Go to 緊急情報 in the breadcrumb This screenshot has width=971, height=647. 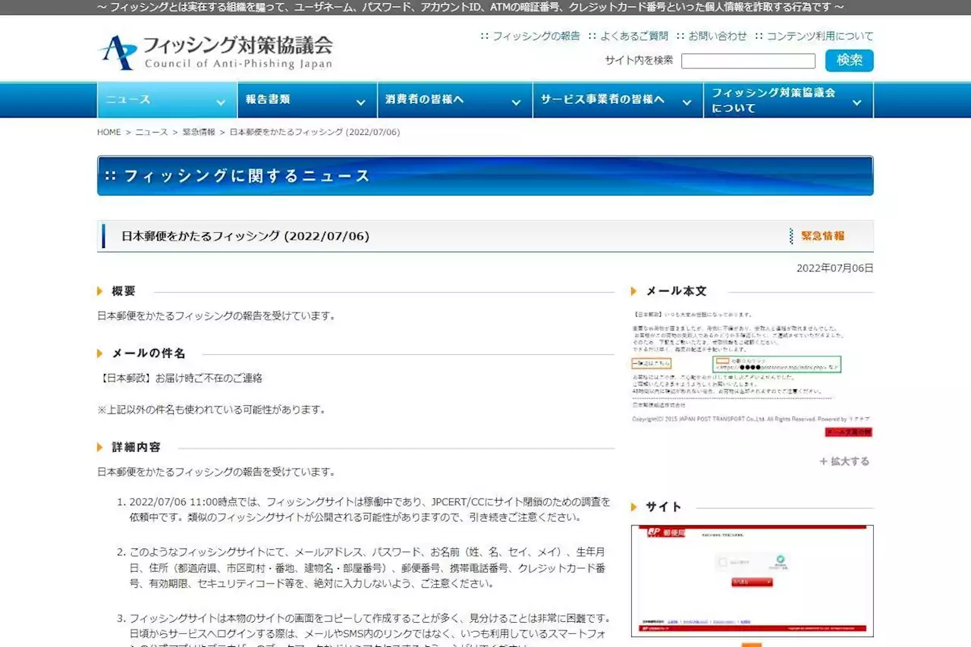click(x=199, y=132)
